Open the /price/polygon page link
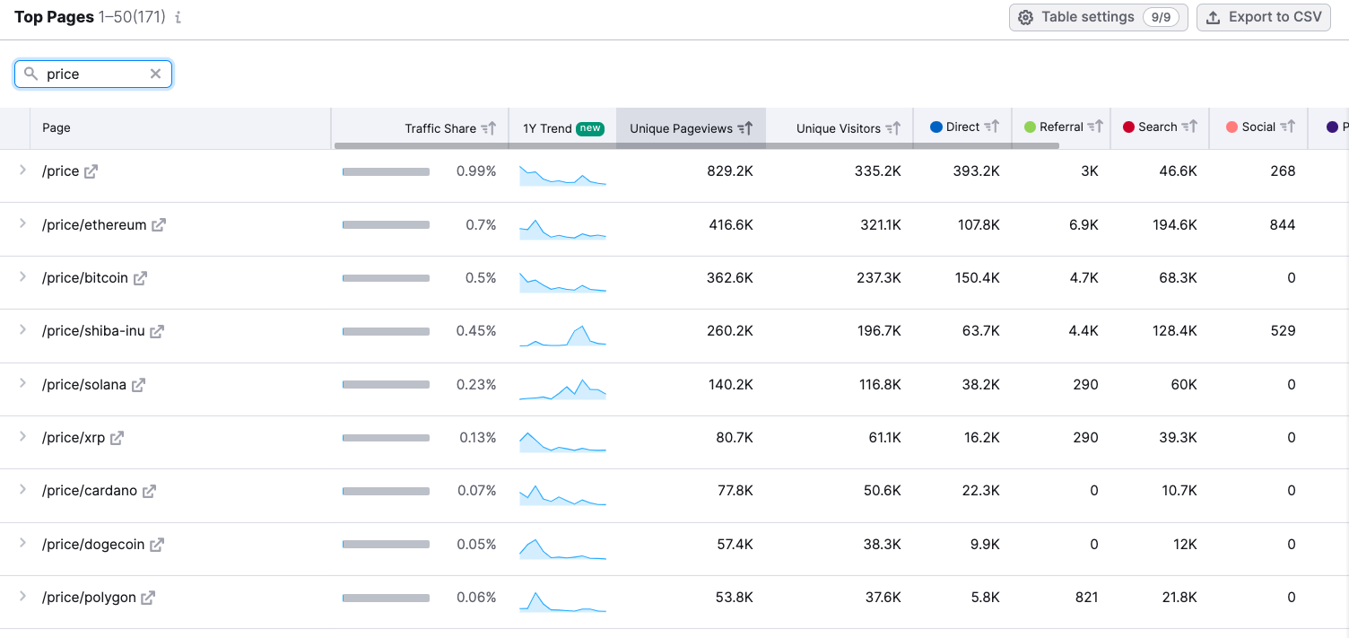This screenshot has width=1349, height=638. tap(89, 598)
